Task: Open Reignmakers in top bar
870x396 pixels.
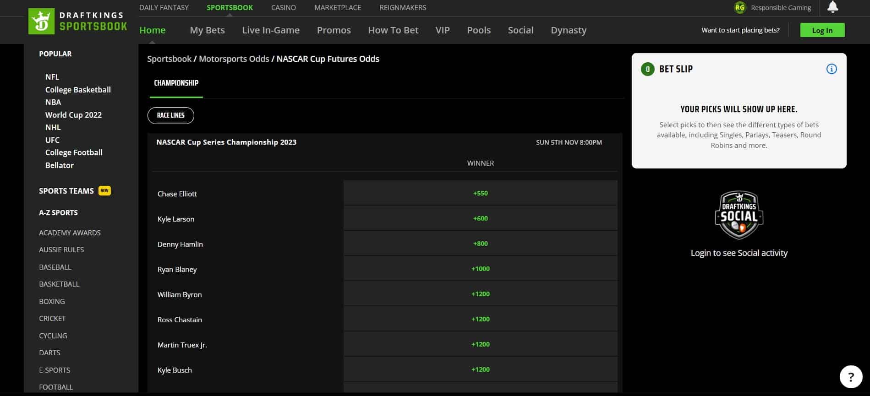Action: (403, 8)
